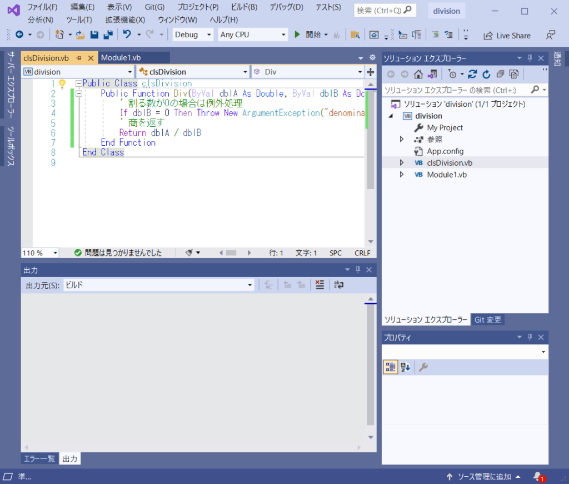Expand the clsDivision.vb tree node
The image size is (569, 484).
pos(402,163)
